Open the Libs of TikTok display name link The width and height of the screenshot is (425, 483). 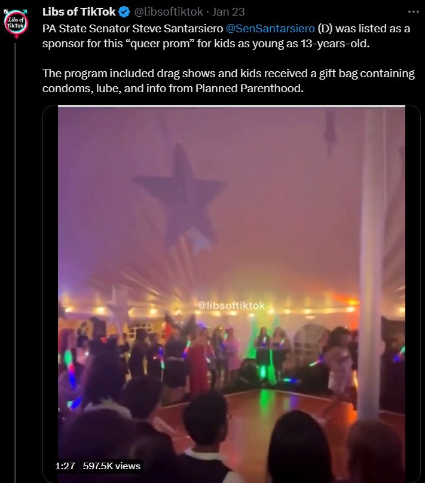[79, 12]
